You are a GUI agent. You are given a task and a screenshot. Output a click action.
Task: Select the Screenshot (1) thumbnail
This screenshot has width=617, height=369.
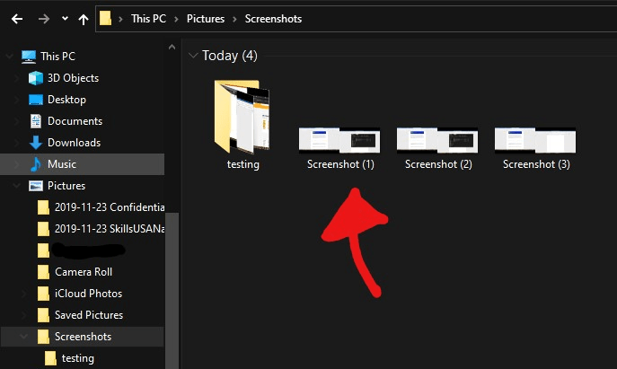(339, 140)
